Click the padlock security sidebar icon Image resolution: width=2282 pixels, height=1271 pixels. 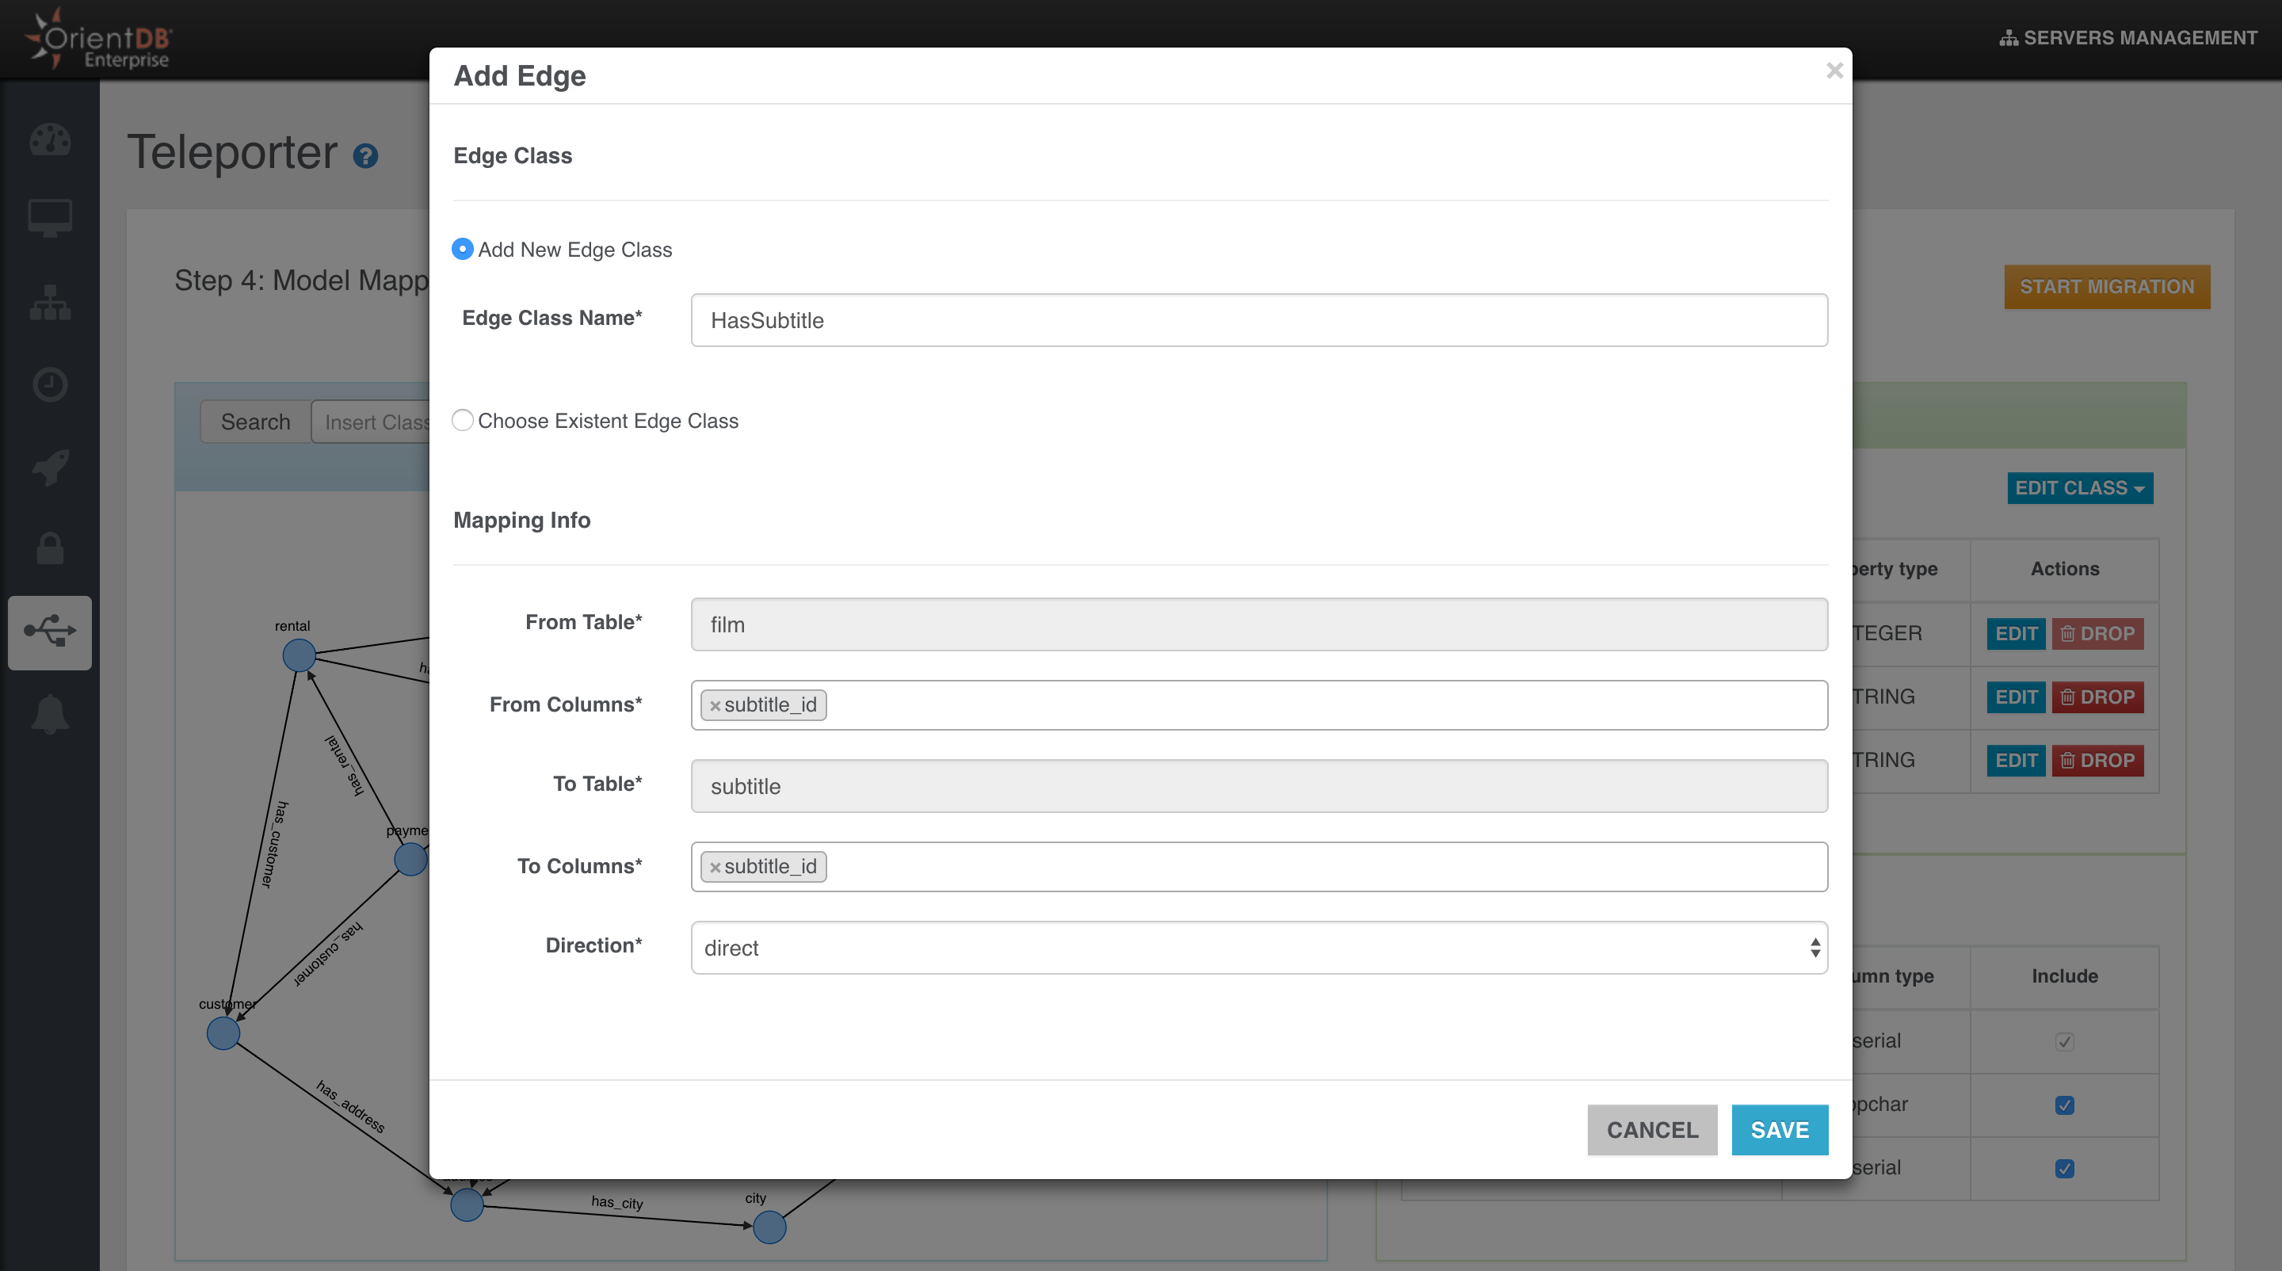50,549
